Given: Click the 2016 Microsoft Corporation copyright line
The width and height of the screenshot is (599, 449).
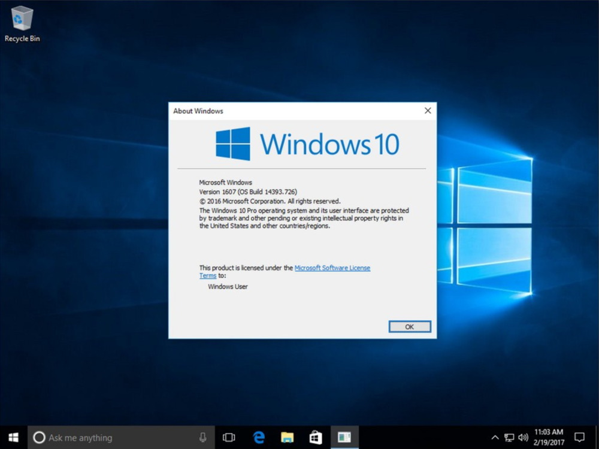Looking at the screenshot, I should click(270, 201).
